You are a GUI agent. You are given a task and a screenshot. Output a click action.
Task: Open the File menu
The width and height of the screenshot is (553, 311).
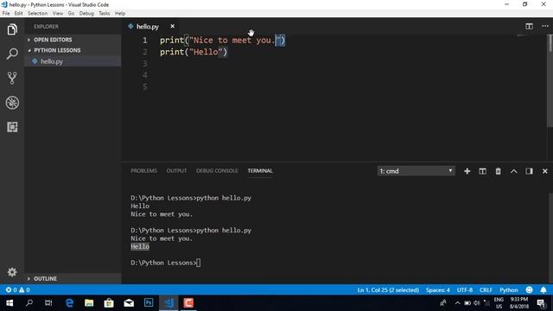pos(6,14)
